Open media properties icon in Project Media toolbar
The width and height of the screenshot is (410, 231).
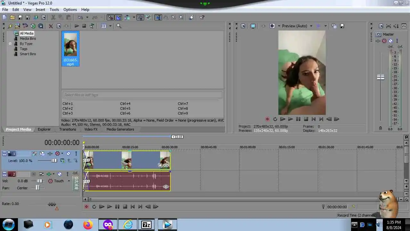coord(59,26)
